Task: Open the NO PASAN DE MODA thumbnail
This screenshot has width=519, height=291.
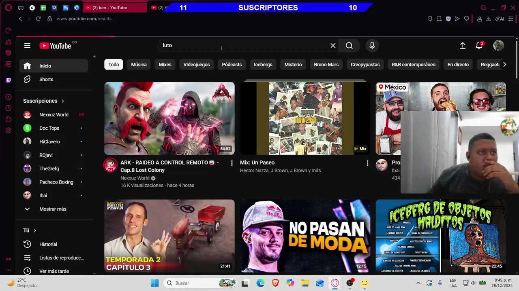Action: 305,236
